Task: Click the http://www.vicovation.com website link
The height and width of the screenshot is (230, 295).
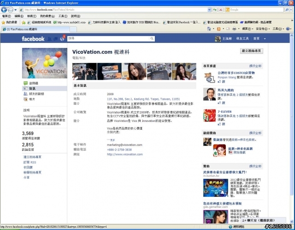Action: click(125, 154)
